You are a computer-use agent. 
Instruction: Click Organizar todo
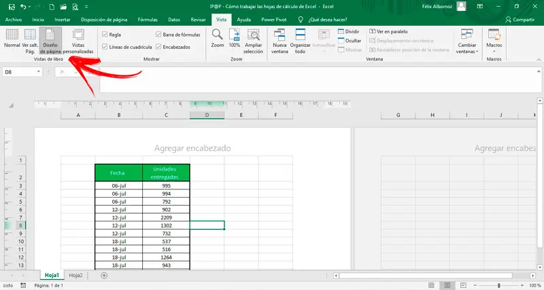300,41
